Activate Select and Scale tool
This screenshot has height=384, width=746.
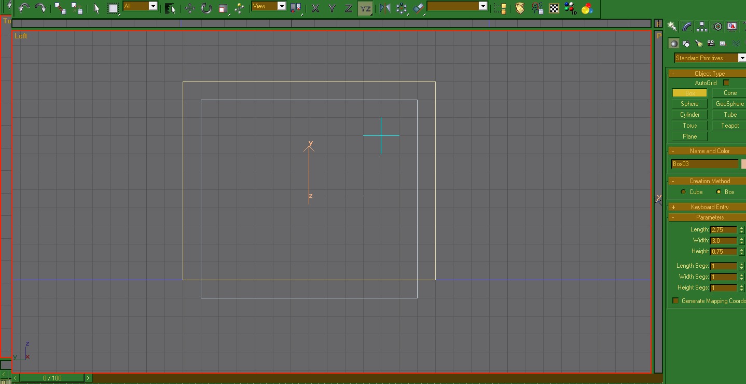[223, 8]
